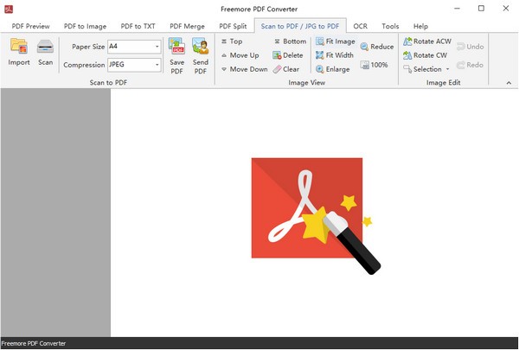Screen dimensions: 519x350
Task: Rotate image ACW
Action: (x=427, y=41)
